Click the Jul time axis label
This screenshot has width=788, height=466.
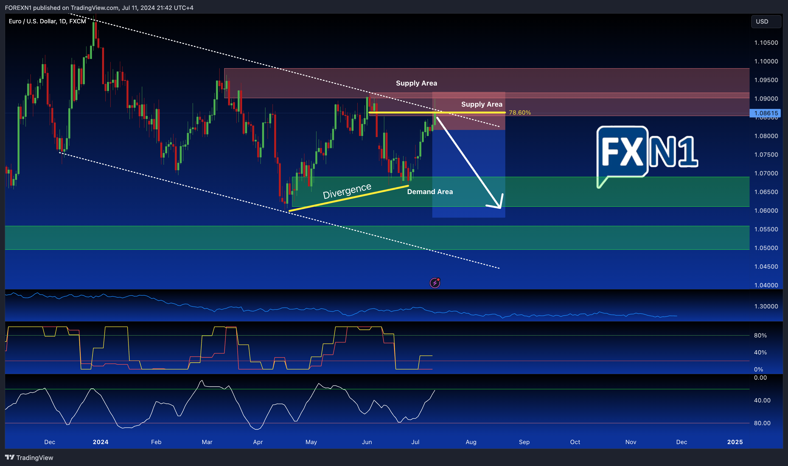pyautogui.click(x=415, y=442)
